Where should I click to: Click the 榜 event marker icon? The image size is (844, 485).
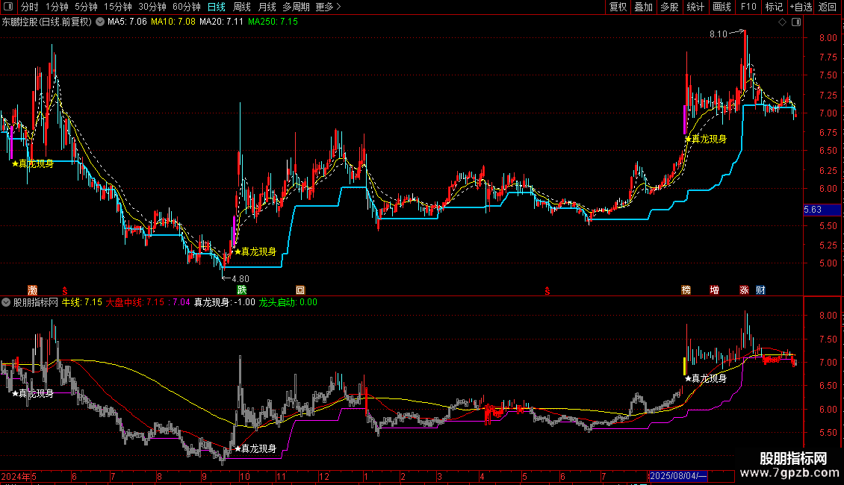pyautogui.click(x=686, y=290)
